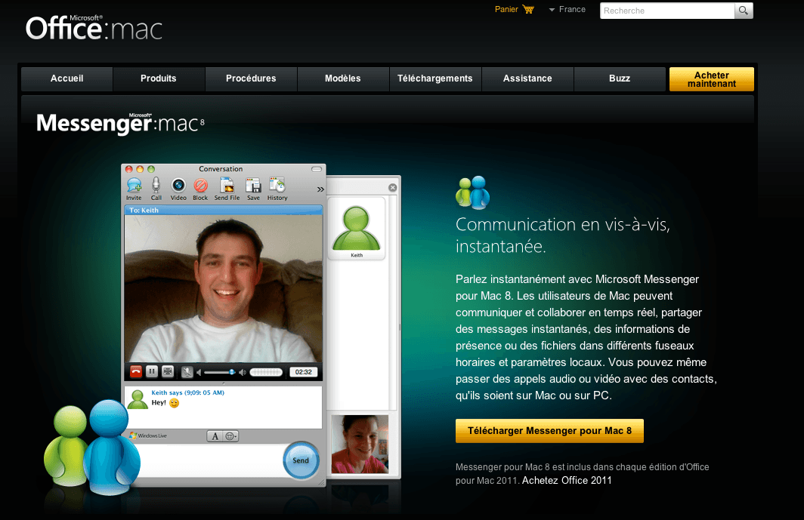Choose the Send File toolbar icon
Screen dimensions: 804x520
(x=227, y=189)
